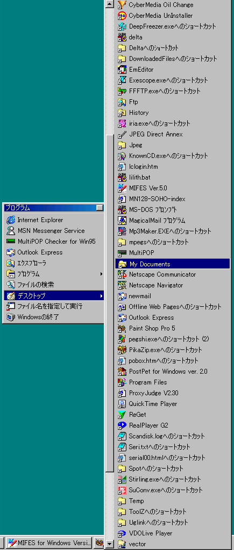The image size is (234, 550).
Task: Launch Netscape Communicator icon
Action: tap(122, 274)
